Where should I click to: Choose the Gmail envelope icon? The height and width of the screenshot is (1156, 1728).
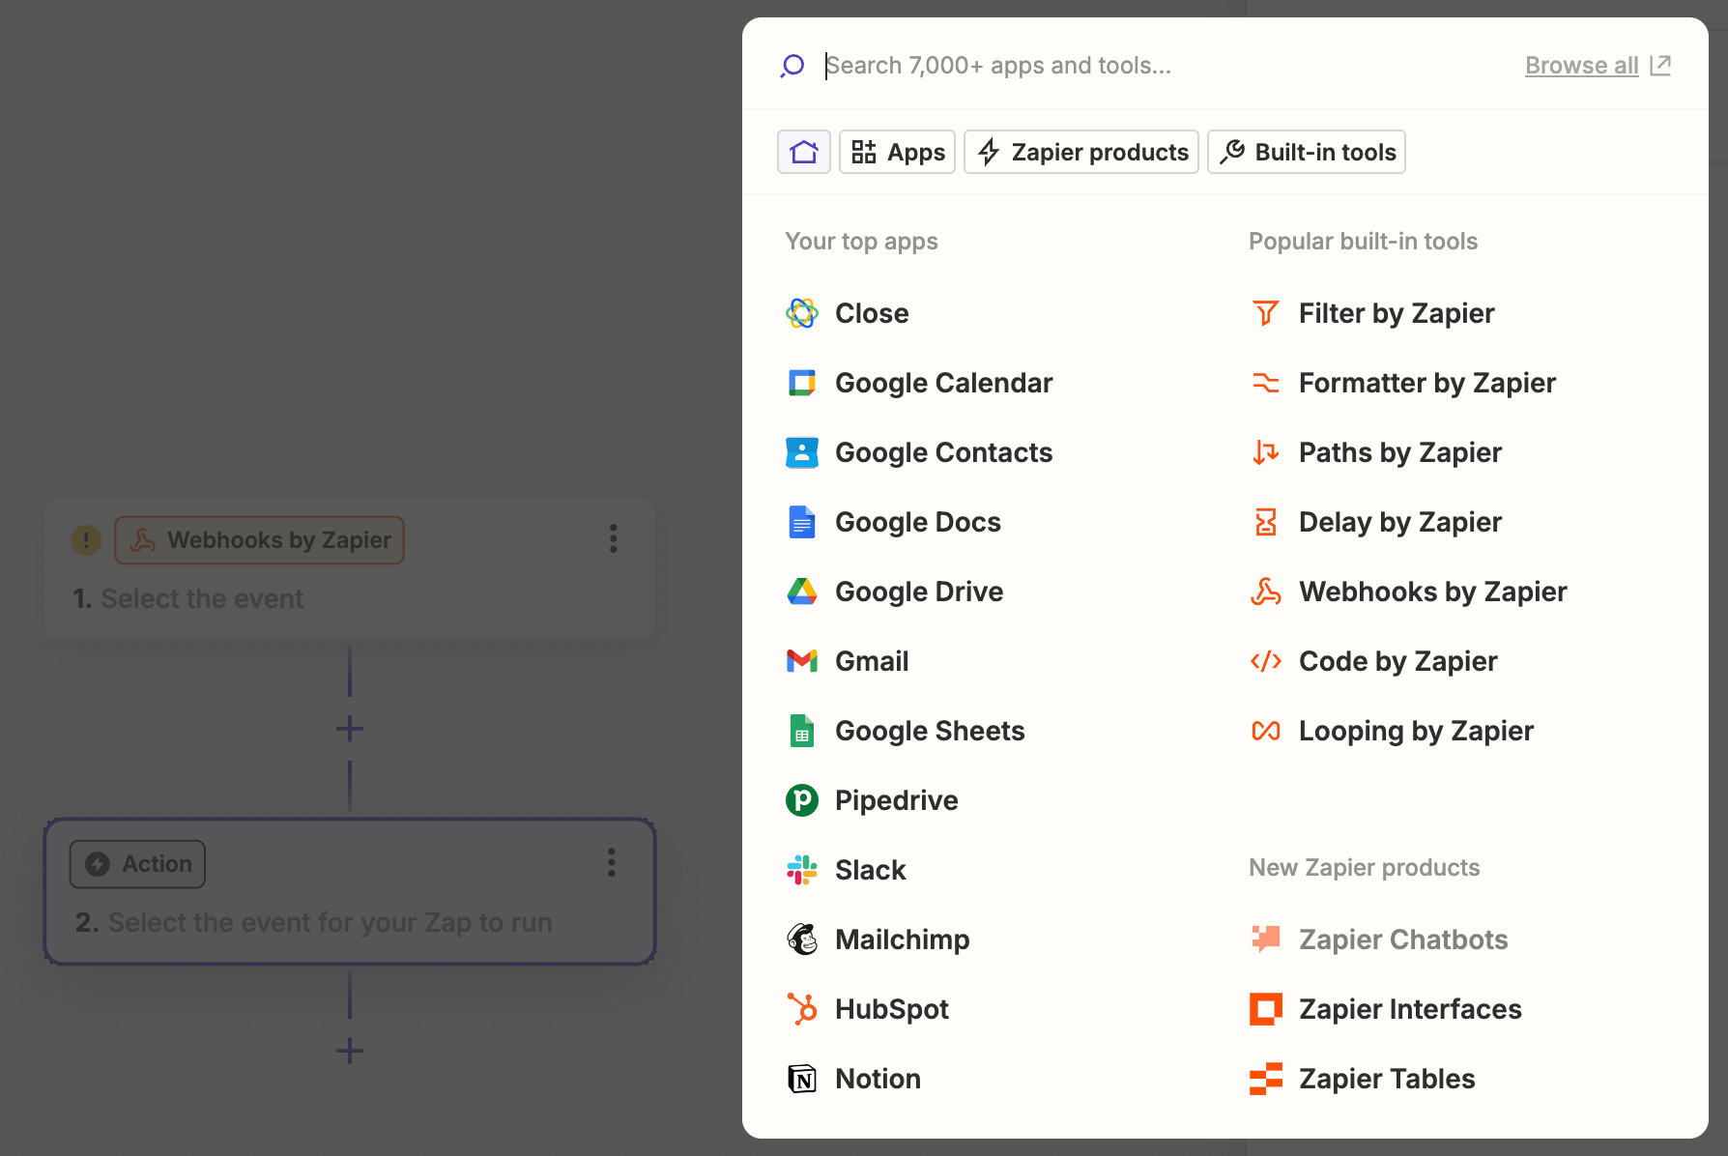coord(802,661)
